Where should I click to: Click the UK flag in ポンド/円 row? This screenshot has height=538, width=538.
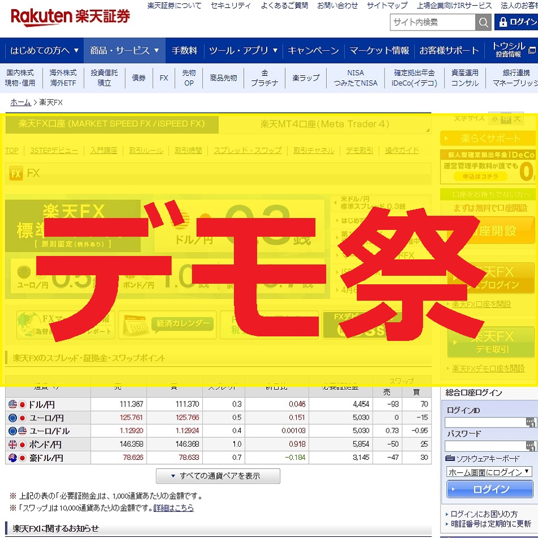click(12, 445)
